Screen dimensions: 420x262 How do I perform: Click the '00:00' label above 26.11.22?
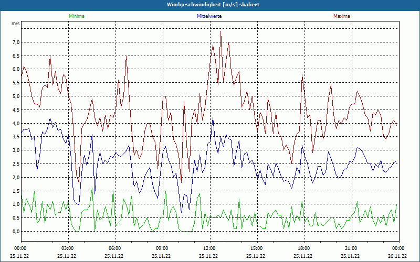coord(397,248)
